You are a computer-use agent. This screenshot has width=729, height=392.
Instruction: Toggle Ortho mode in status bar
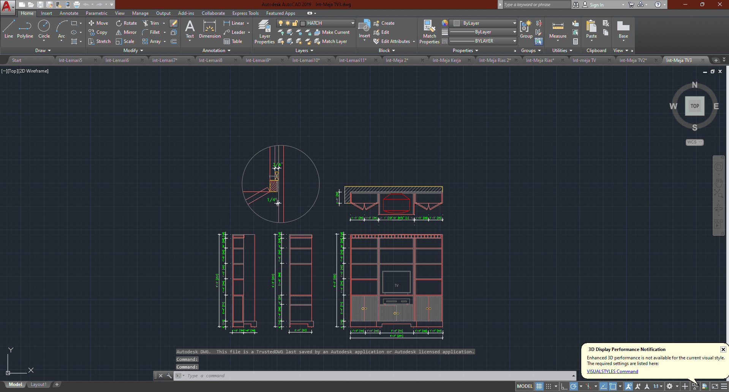[564, 386]
